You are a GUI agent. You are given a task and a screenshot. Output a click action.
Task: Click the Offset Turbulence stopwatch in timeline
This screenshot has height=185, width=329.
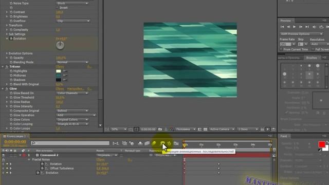tap(42, 169)
